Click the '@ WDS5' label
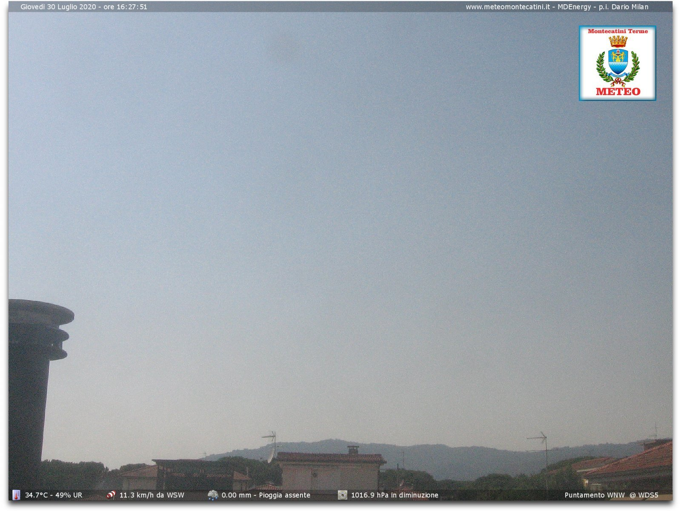Image resolution: width=681 pixels, height=511 pixels. (644, 495)
